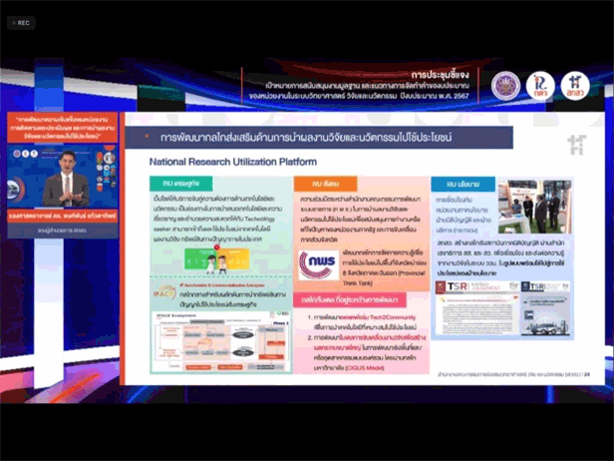Click the green and yellow cartoon illustration
The image size is (614, 461).
coord(216,259)
